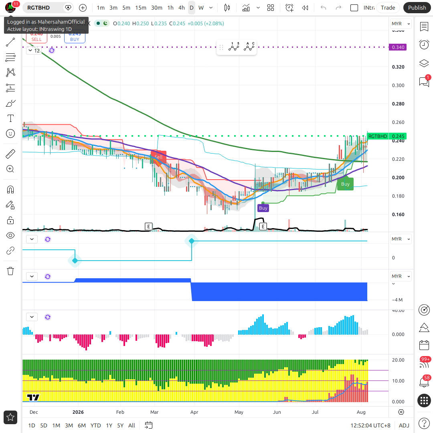This screenshot has width=433, height=433.
Task: Open the more timeframes dropdown arrow
Action: coord(211,8)
